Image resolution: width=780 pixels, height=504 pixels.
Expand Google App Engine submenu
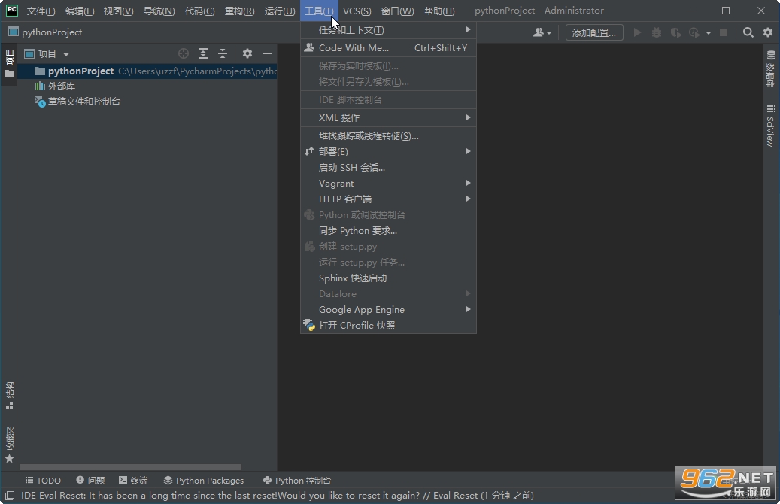point(389,309)
